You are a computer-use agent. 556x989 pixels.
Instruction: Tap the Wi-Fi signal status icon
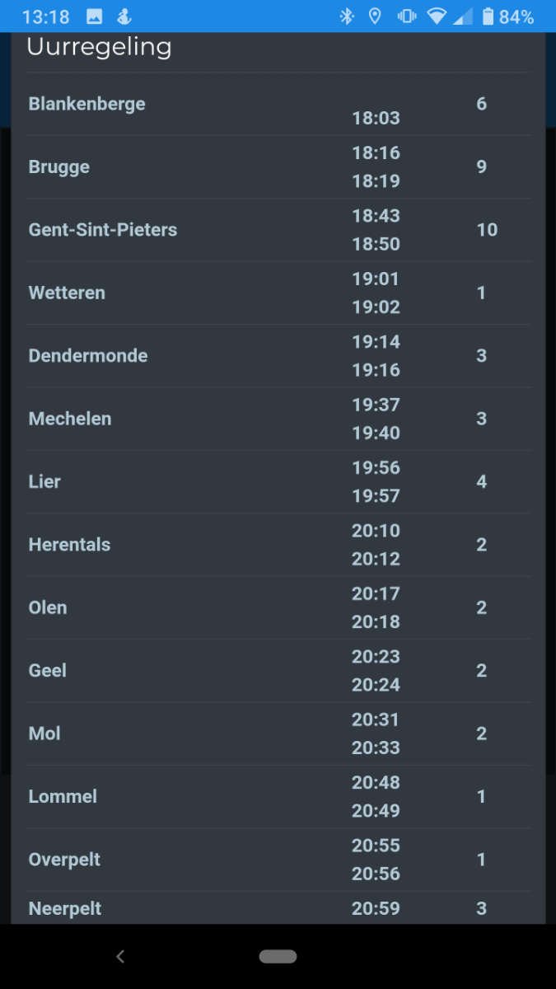(x=437, y=16)
